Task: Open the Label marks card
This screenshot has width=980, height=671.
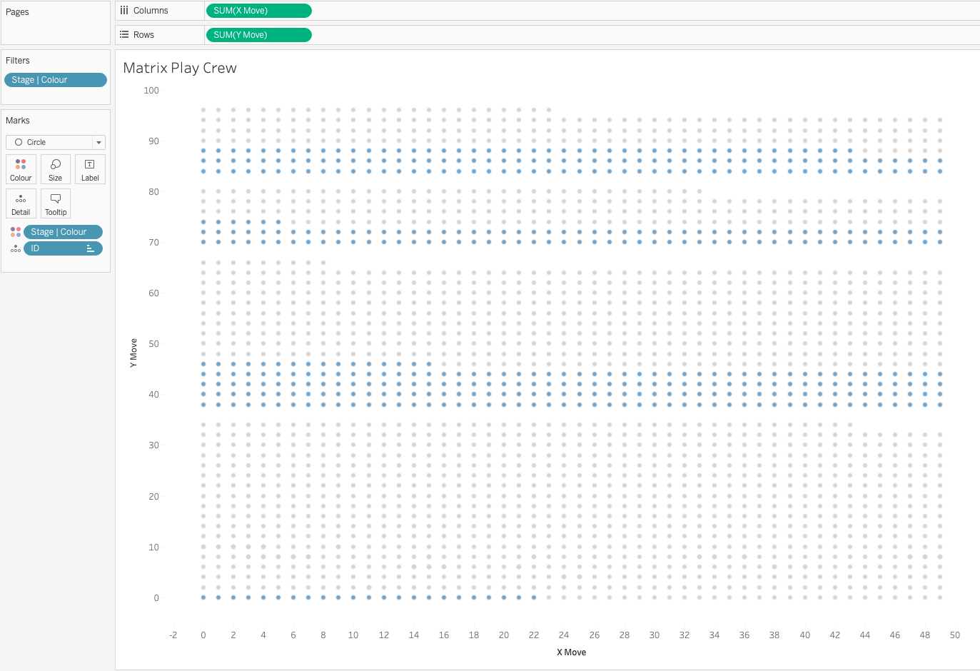Action: pyautogui.click(x=90, y=169)
